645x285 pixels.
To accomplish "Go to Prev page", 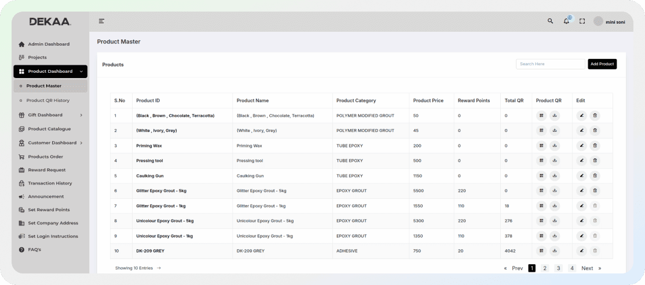I will (518, 268).
